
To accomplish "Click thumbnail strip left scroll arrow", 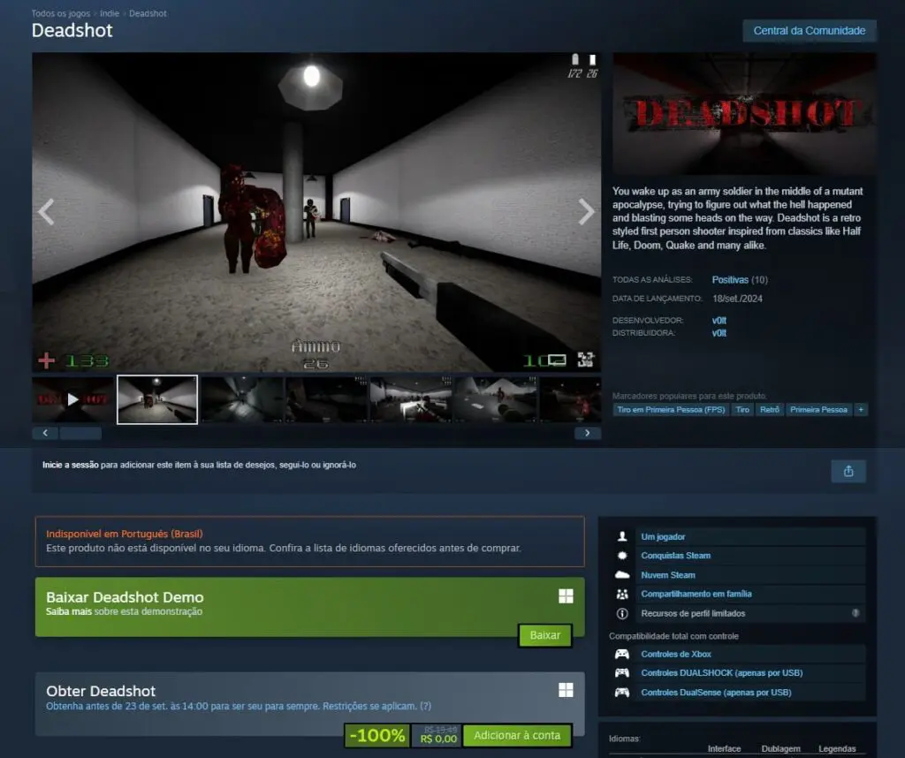I will (x=45, y=433).
